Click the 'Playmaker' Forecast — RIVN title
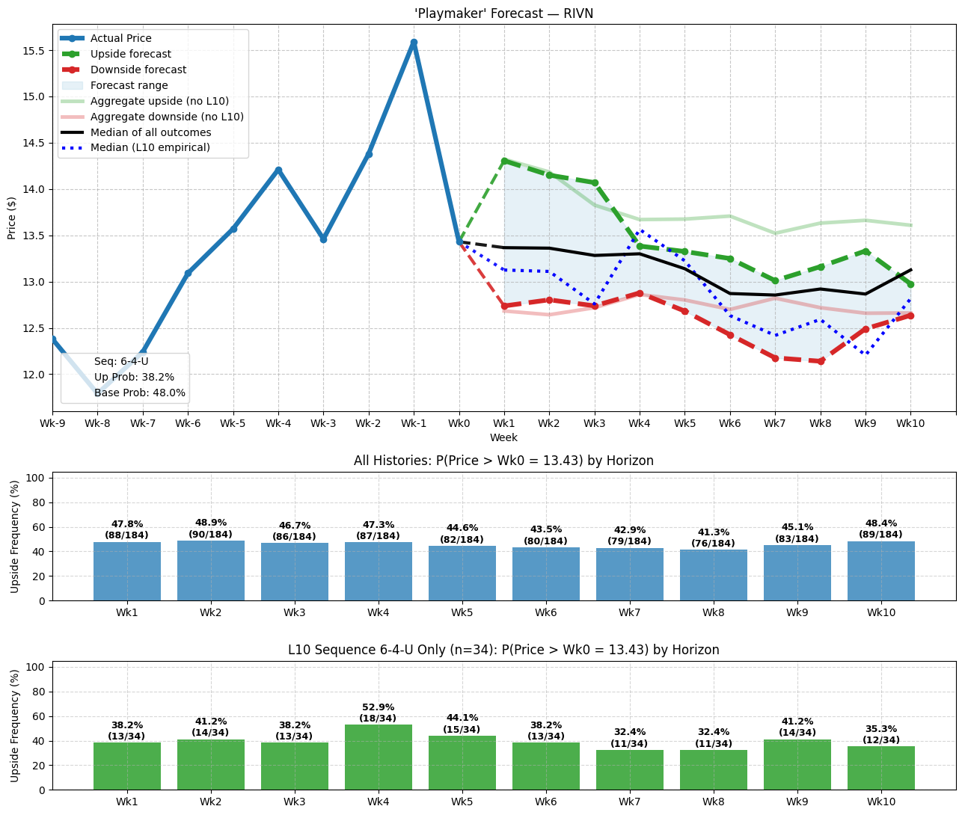This screenshot has width=965, height=815. point(503,13)
